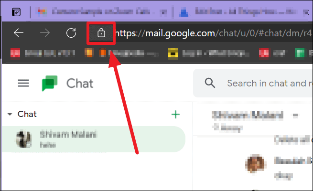Image resolution: width=313 pixels, height=191 pixels.
Task: Click the sender avatar in conversation
Action: pos(256,164)
